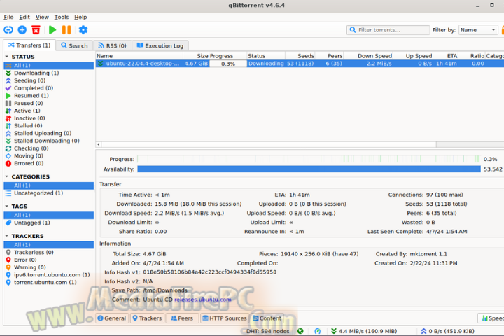Open the releases.ubuntu.com comment link

coord(202,300)
